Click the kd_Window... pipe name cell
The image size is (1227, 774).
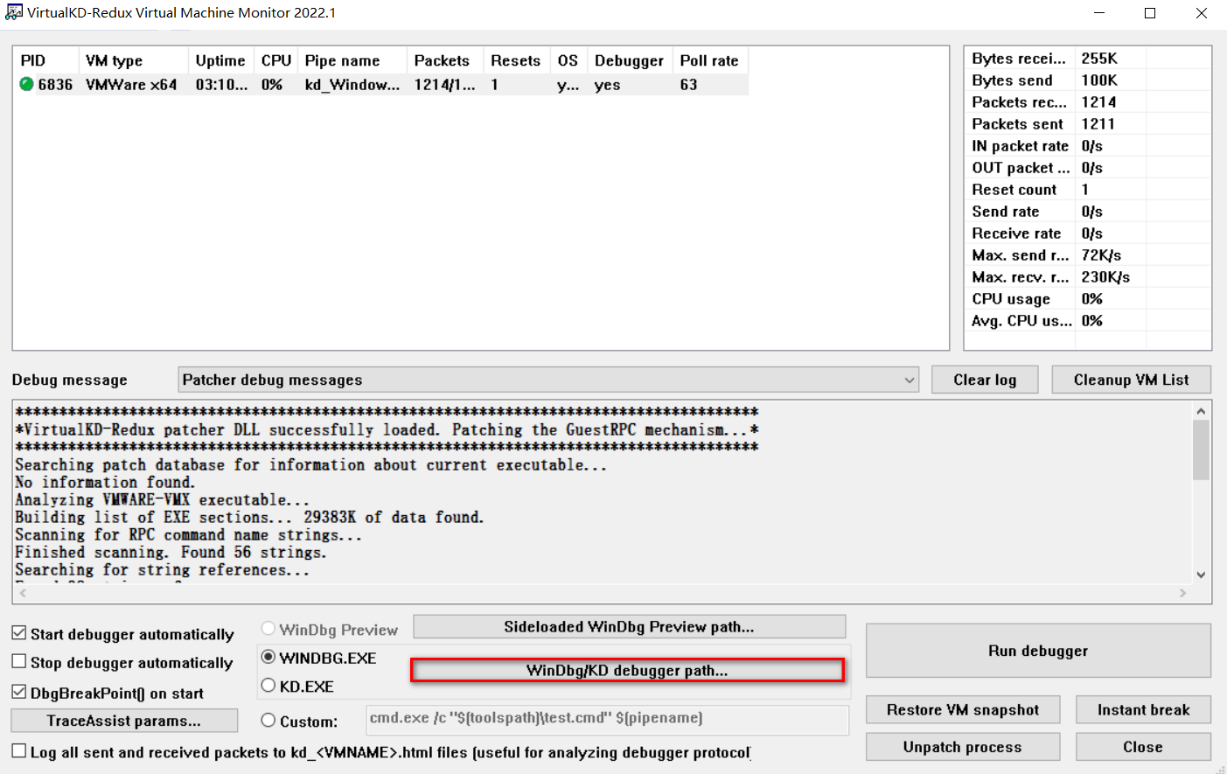pyautogui.click(x=352, y=85)
